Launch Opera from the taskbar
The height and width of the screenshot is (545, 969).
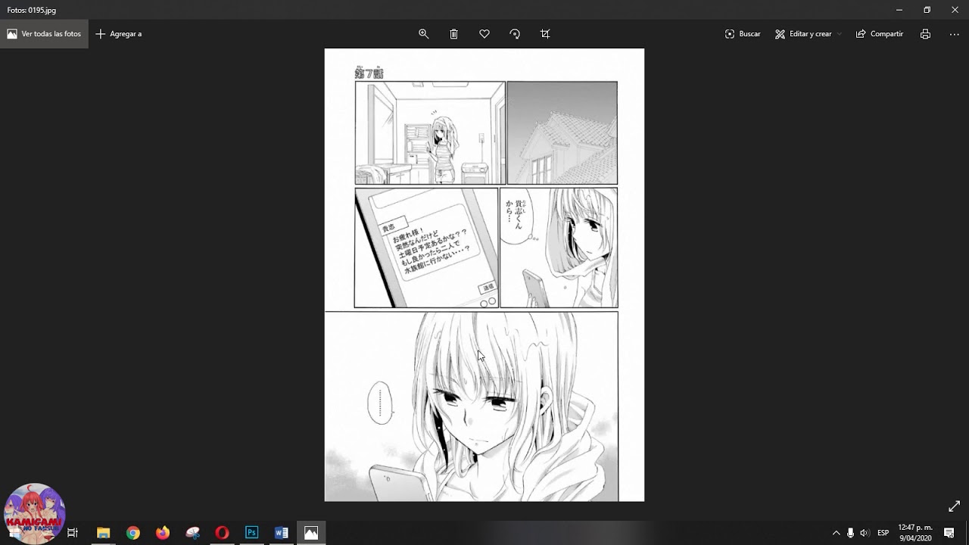[222, 533]
